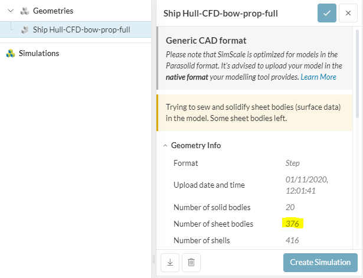Confirm geometry with the checkmark button
This screenshot has width=363, height=278.
point(326,13)
